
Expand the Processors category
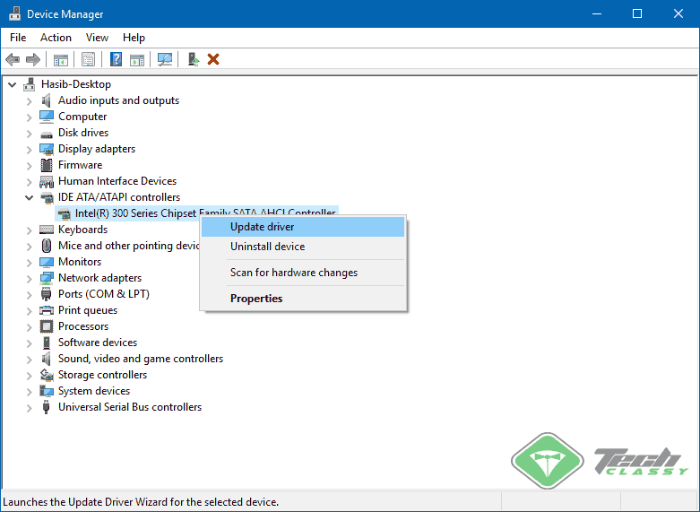[30, 327]
